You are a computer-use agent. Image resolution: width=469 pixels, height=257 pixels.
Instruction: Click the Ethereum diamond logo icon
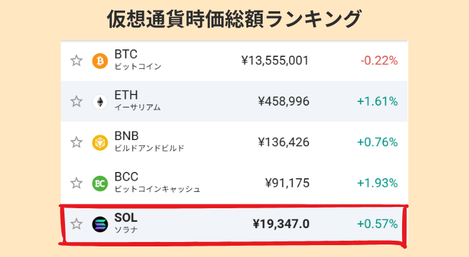tap(100, 101)
